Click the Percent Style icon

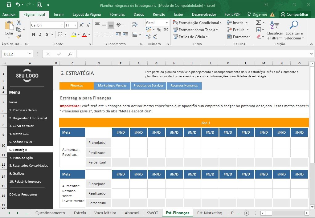pyautogui.click(x=159, y=30)
